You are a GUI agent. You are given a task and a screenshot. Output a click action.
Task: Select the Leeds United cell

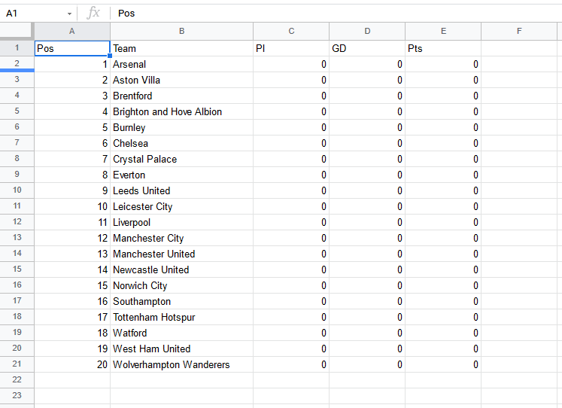pos(182,190)
